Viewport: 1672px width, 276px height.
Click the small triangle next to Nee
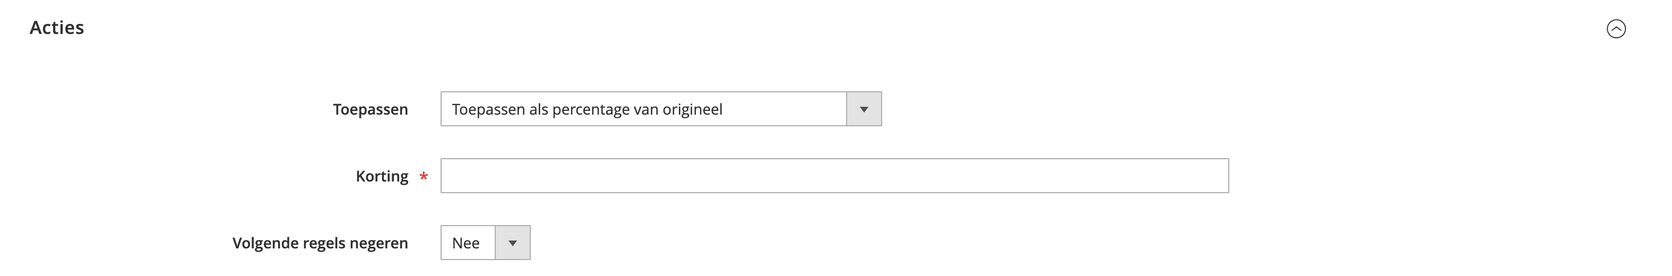click(x=513, y=244)
